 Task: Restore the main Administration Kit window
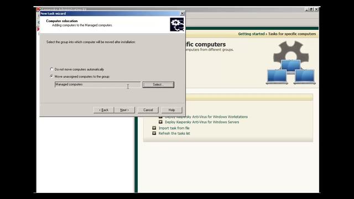click(x=311, y=9)
